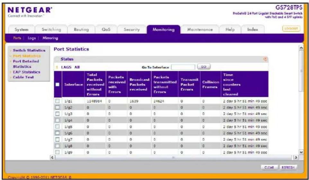Click the 1148984 value for 1/g1
The height and width of the screenshot is (180, 309).
[x=94, y=101]
